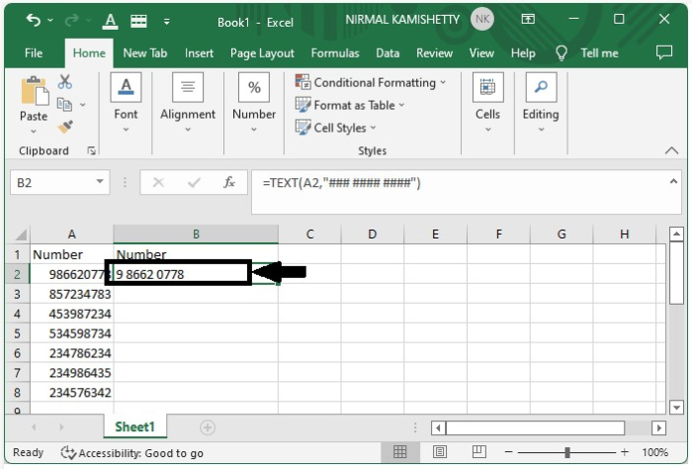This screenshot has width=692, height=469.
Task: Select the Home tab
Action: pos(89,53)
